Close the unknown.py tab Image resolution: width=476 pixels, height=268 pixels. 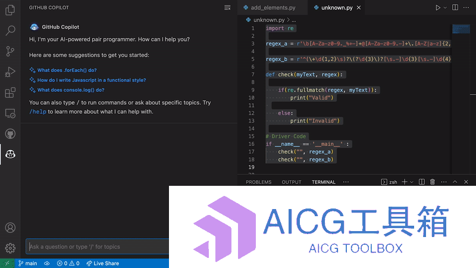click(359, 8)
